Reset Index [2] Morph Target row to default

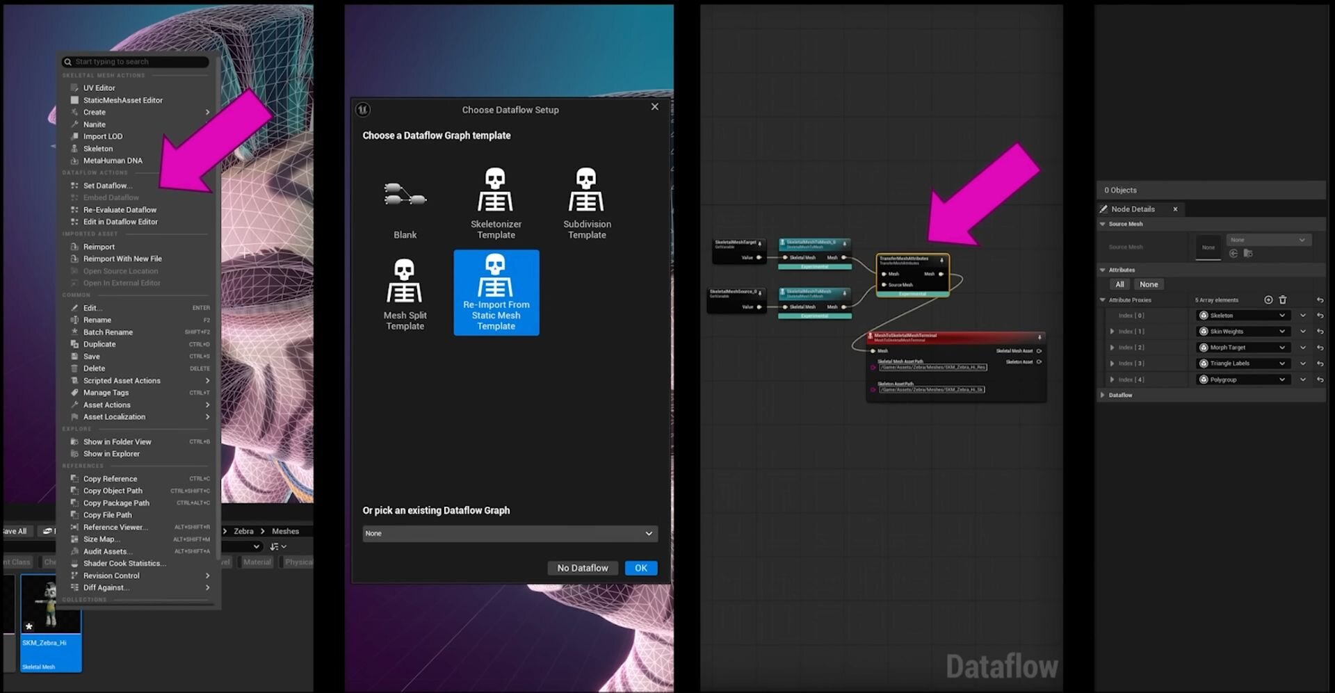coord(1320,348)
